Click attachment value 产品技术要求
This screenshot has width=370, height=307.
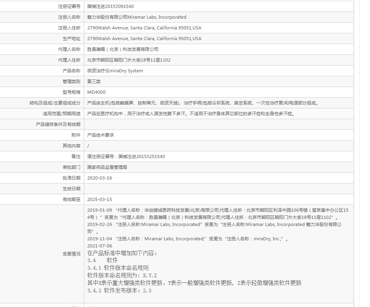(101, 135)
